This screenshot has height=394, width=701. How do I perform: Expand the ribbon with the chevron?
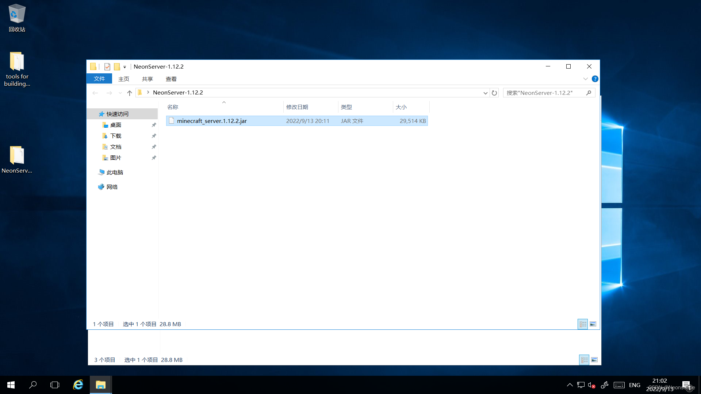(585, 79)
